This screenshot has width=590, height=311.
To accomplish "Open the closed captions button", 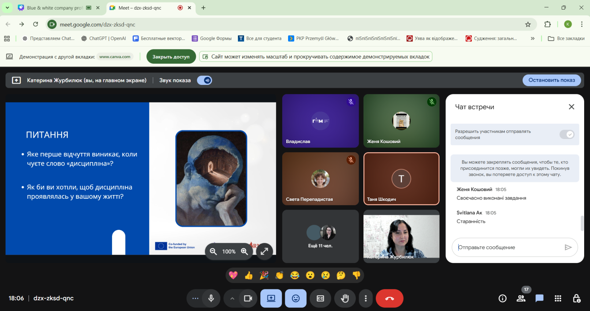I will coord(320,299).
